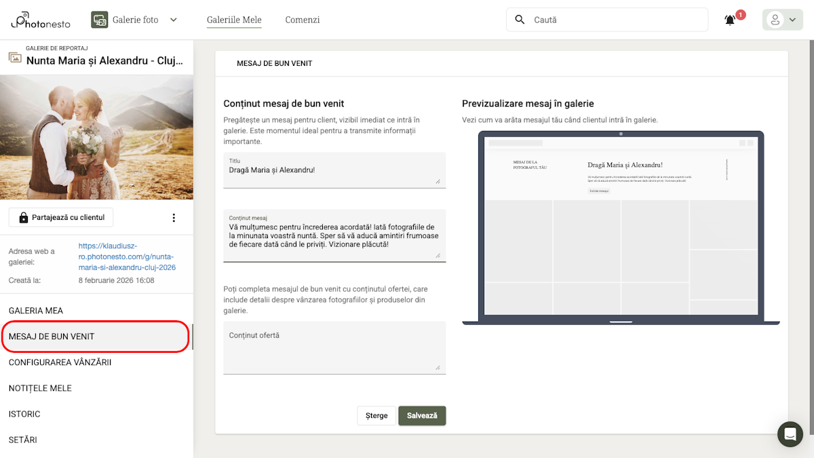Edit the Conținut mesaj text area
This screenshot has height=458, width=814.
pos(334,235)
